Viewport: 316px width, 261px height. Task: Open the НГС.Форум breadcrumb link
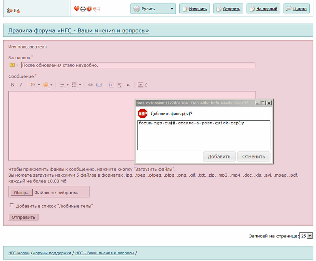pyautogui.click(x=19, y=253)
